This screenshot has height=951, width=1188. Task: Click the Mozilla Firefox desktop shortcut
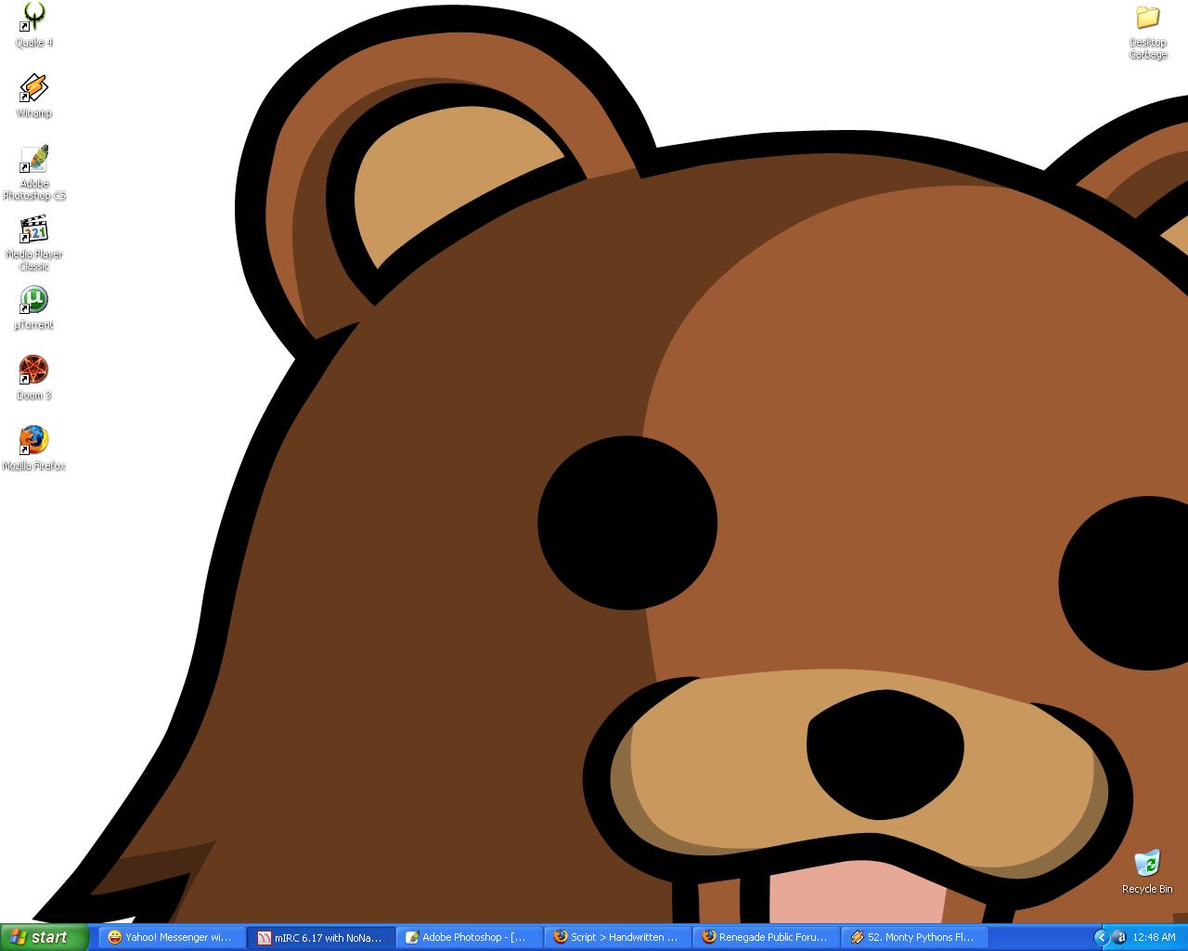(33, 442)
